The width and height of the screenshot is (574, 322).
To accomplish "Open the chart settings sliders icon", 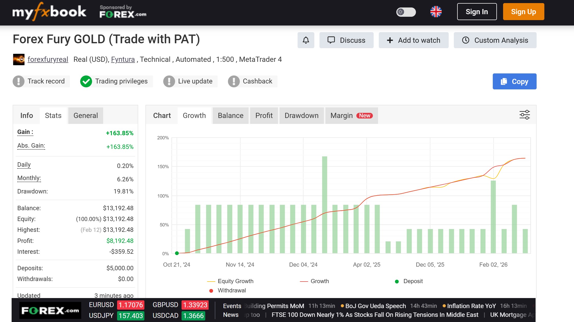I will (x=524, y=115).
